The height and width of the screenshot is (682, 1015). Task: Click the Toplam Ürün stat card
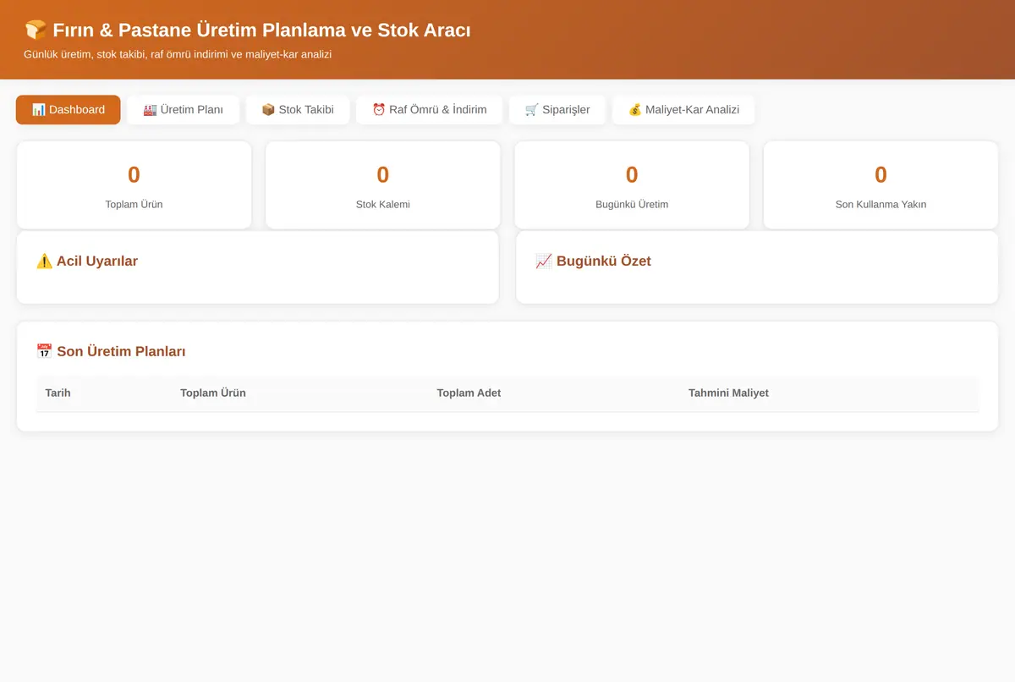tap(134, 184)
